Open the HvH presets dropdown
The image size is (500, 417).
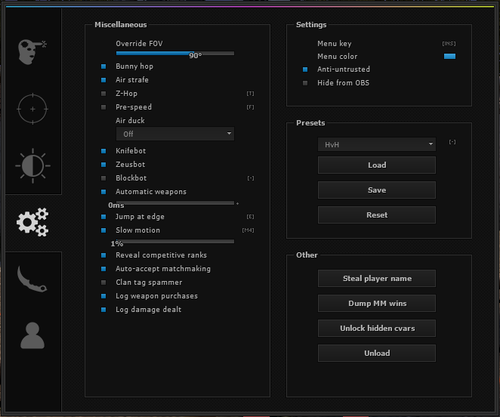376,144
